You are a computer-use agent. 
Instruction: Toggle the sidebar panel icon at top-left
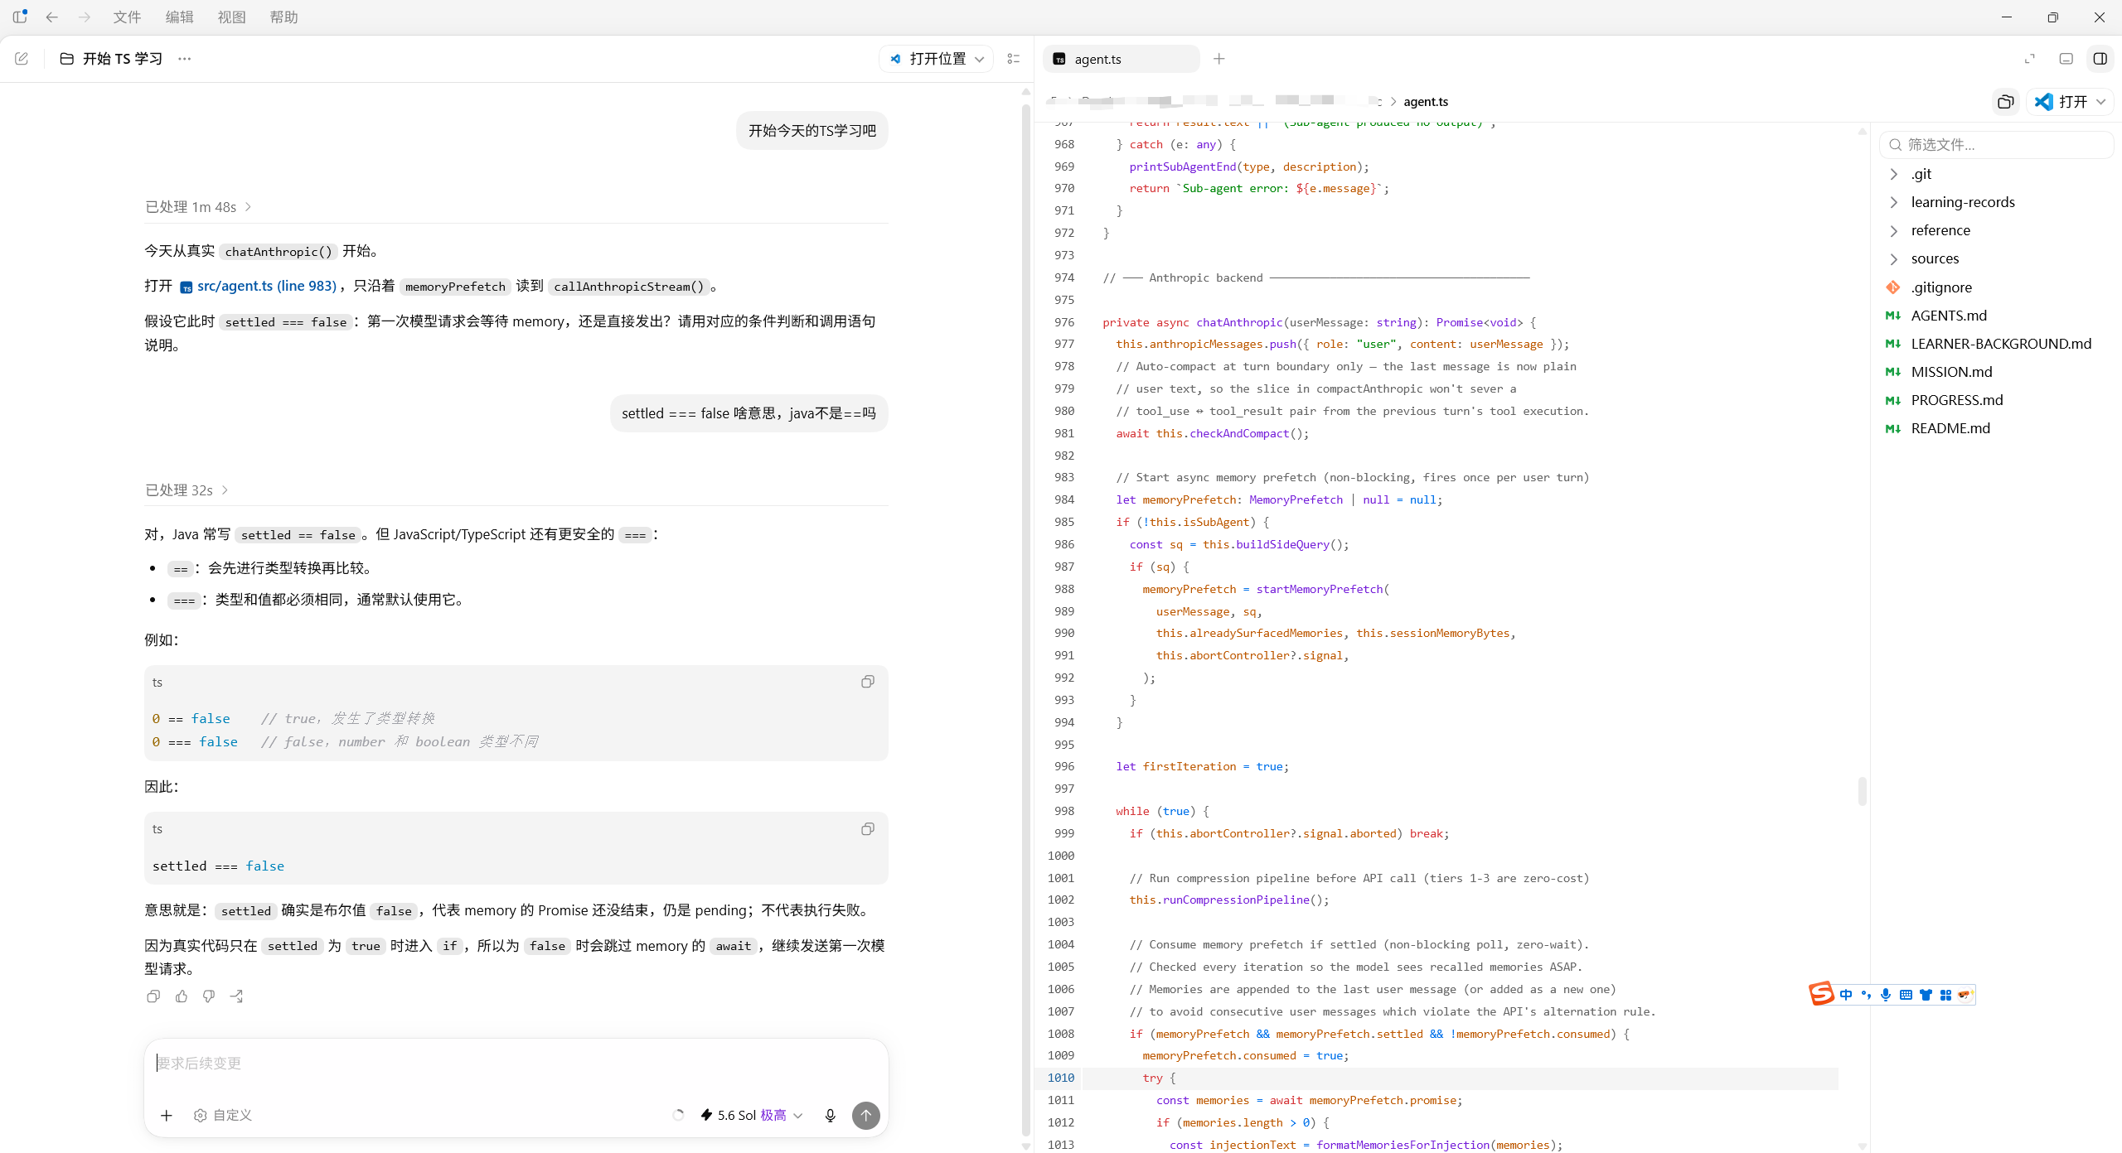tap(20, 17)
